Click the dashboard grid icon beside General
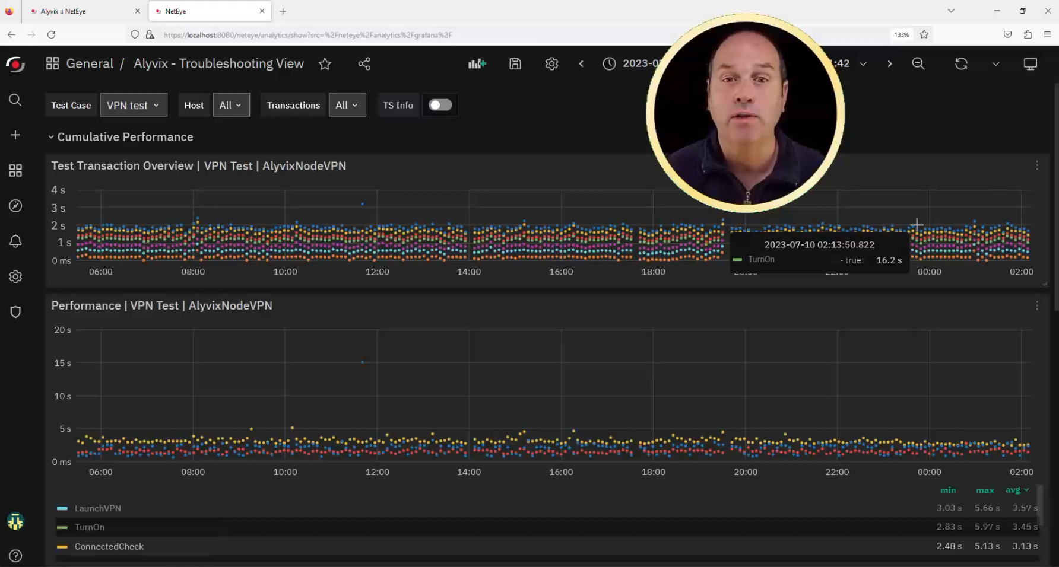This screenshot has width=1059, height=567. pos(52,63)
